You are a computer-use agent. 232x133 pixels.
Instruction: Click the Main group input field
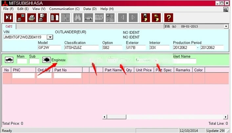(x=22, y=61)
